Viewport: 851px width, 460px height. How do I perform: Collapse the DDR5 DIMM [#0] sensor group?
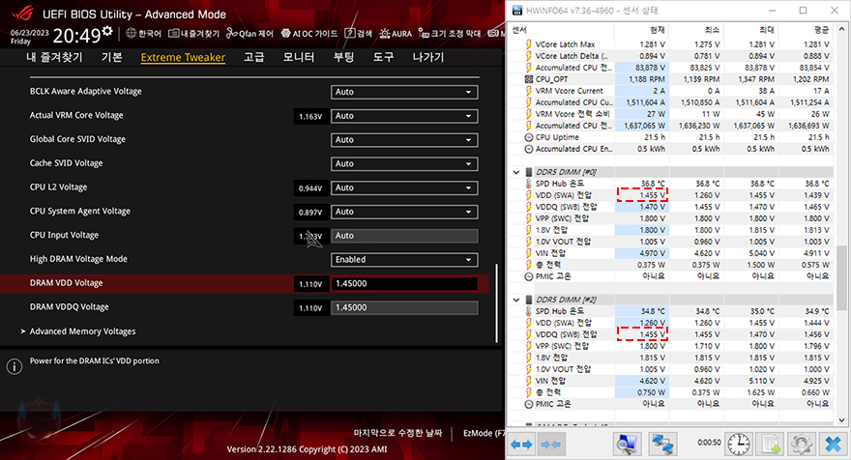(x=516, y=172)
